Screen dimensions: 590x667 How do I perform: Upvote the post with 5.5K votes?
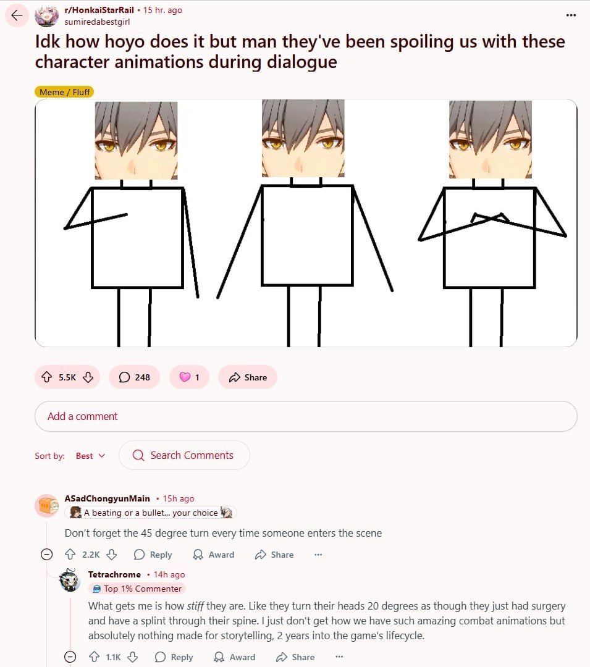(47, 377)
